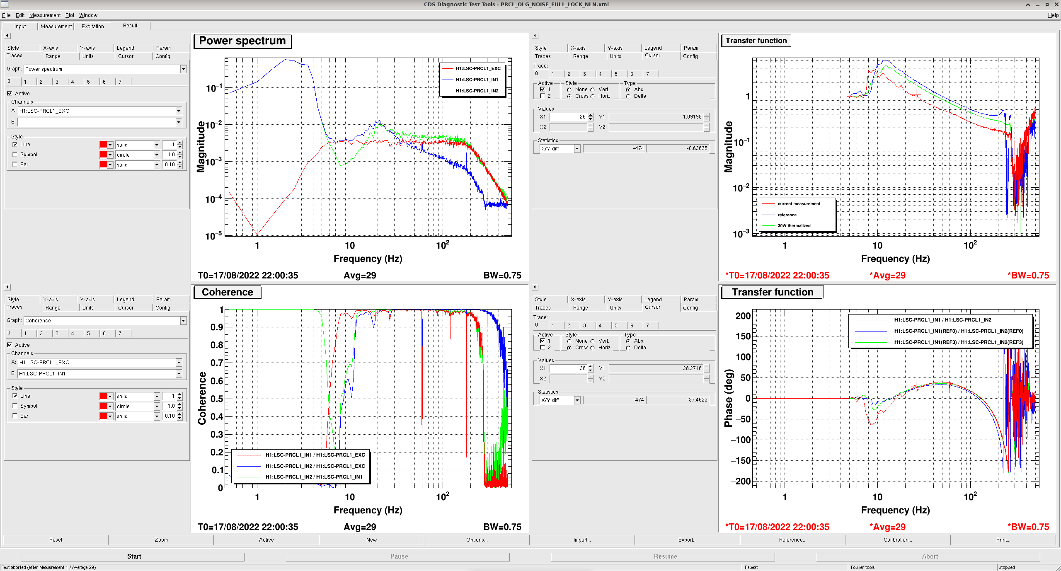The image size is (1061, 571).
Task: Open the X/Y diff statistics dropdown
Action: coord(577,148)
